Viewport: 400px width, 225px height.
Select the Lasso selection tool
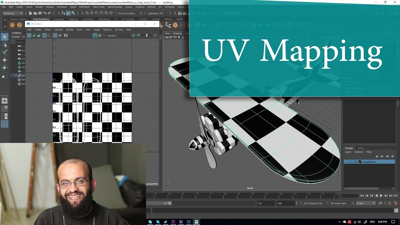[5, 45]
